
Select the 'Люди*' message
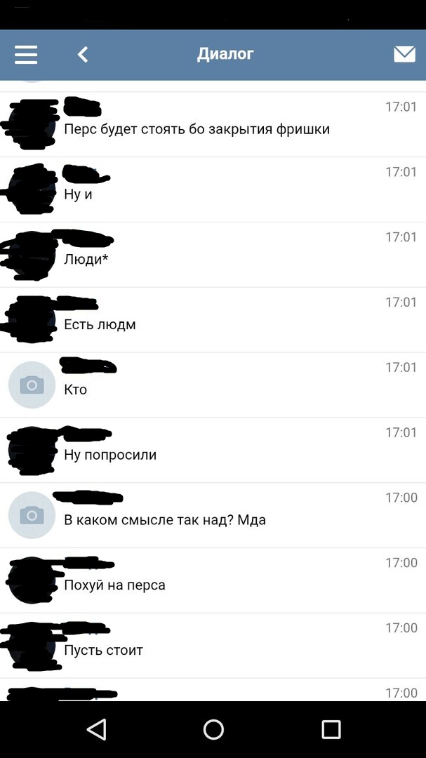coord(213,255)
